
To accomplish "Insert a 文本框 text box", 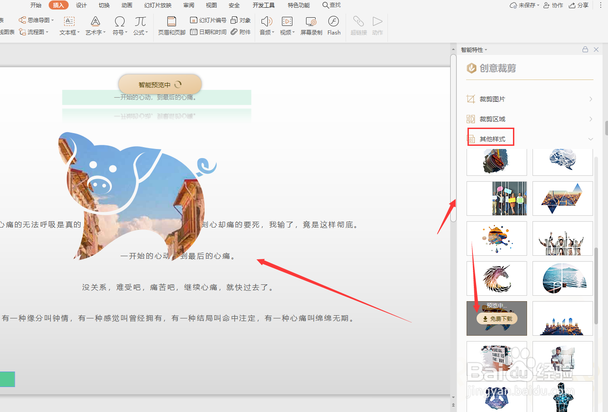I will click(69, 25).
